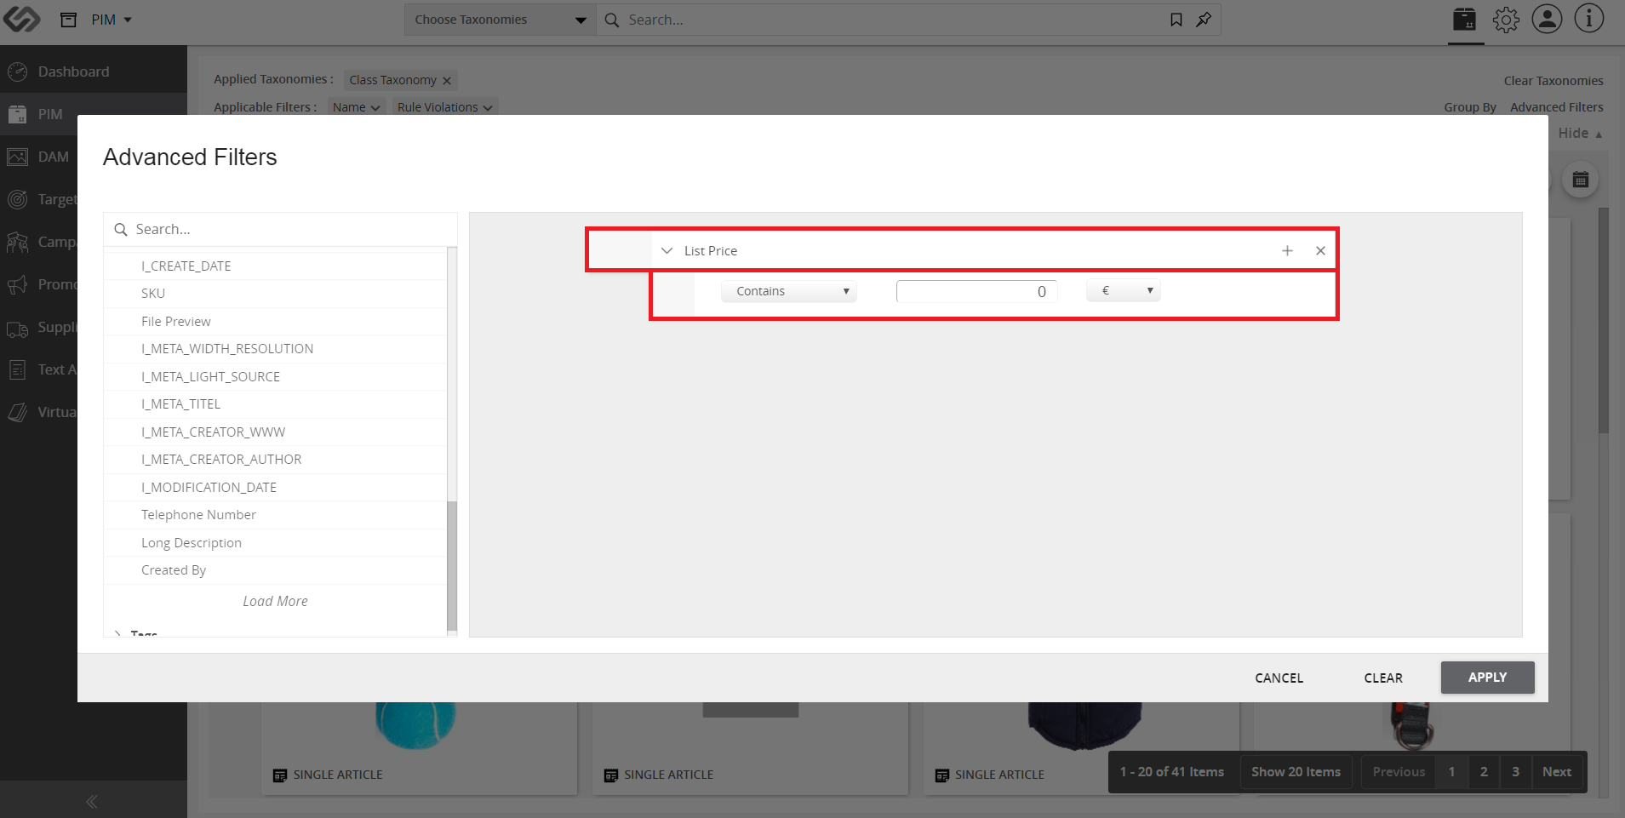This screenshot has height=818, width=1625.
Task: Open Show 20 Items pagination option
Action: pos(1296,772)
